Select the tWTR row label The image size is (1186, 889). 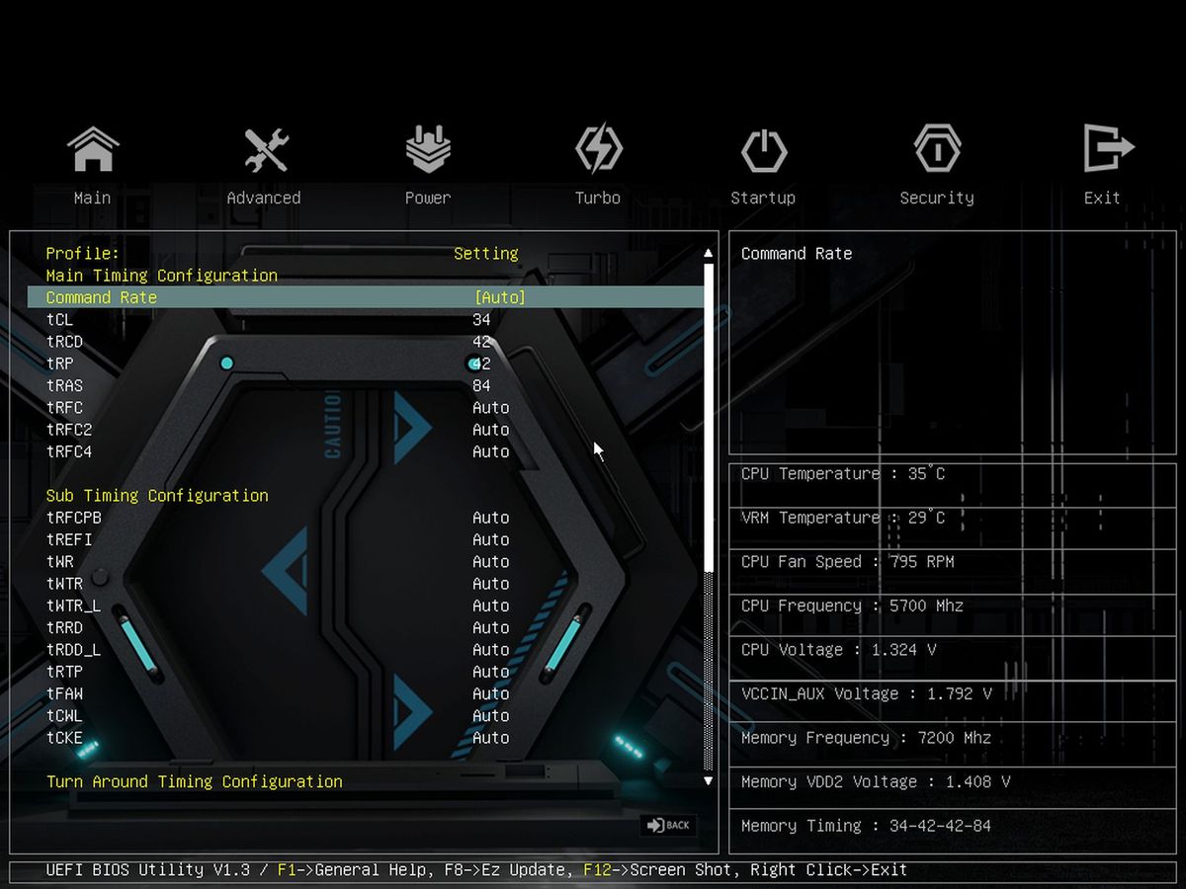pos(64,584)
